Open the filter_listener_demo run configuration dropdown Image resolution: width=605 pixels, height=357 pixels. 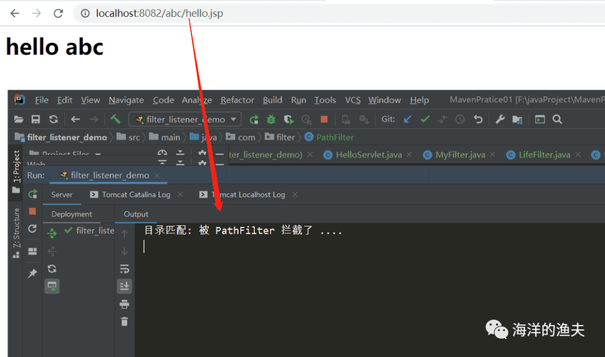click(x=185, y=119)
